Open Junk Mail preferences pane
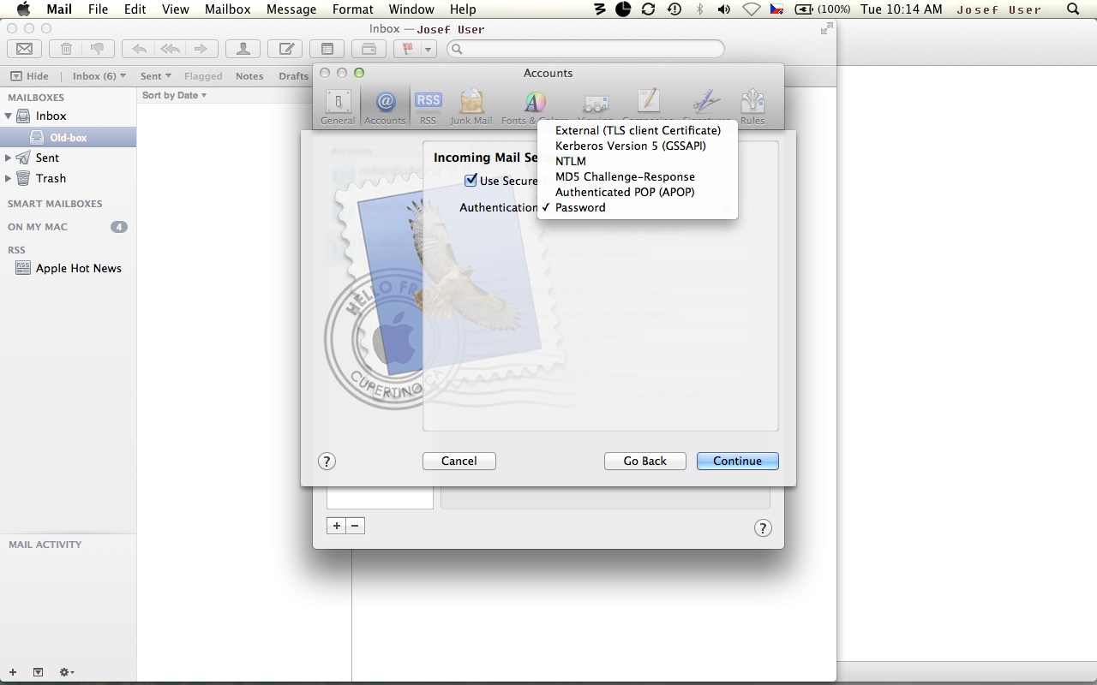 (x=471, y=107)
